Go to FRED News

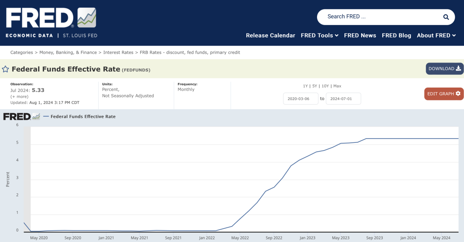[x=360, y=36]
